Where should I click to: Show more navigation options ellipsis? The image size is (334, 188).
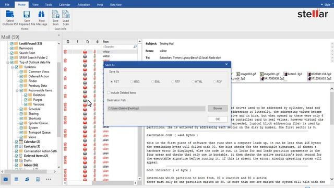[49, 179]
